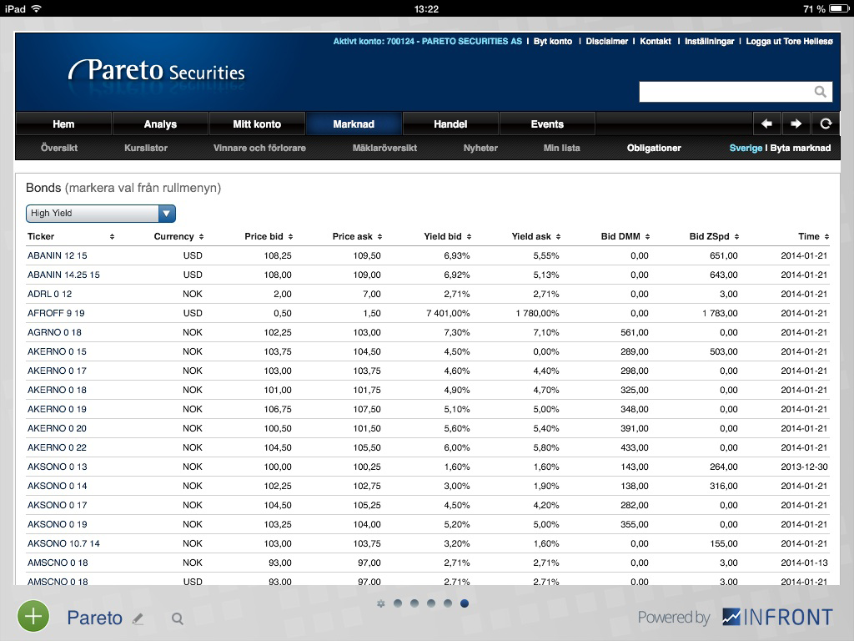Sort table by Ticker column arrows
Screen dimensions: 854x641
(112, 236)
